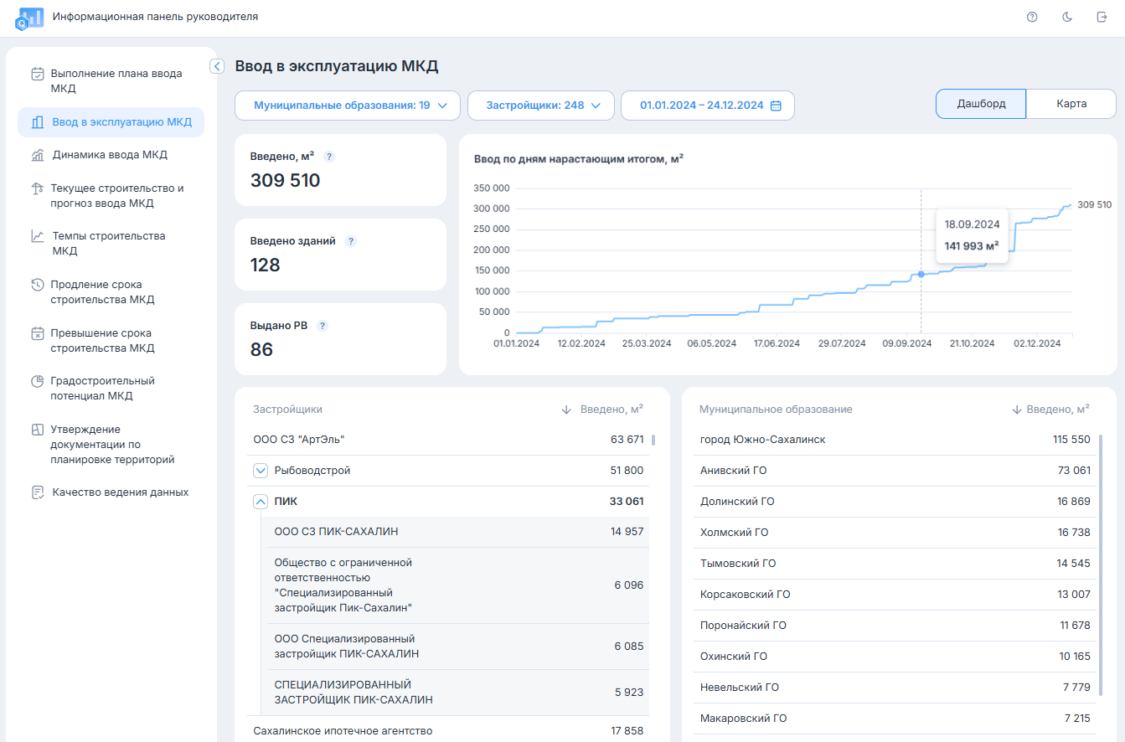Screen dimensions: 1125x742
Task: Click the logout icon in the header
Action: click(x=1102, y=17)
